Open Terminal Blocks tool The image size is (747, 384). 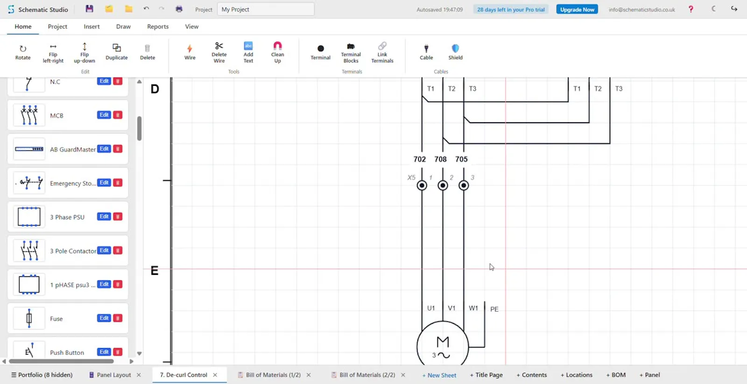(351, 53)
